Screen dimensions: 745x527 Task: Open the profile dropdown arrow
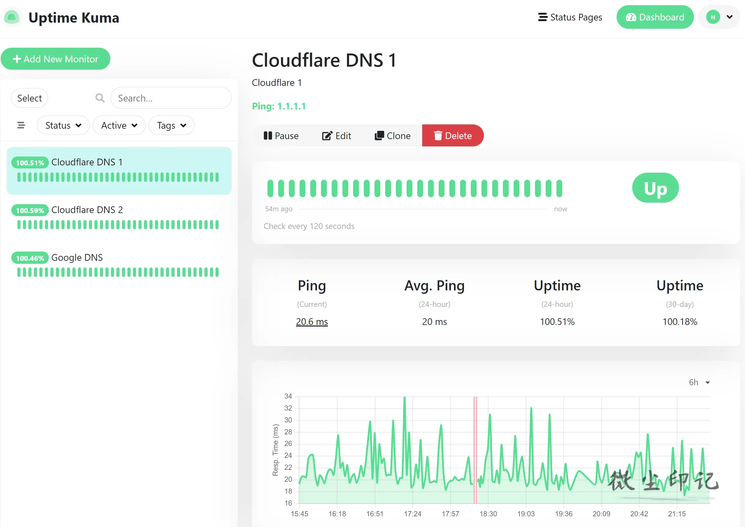tap(729, 17)
